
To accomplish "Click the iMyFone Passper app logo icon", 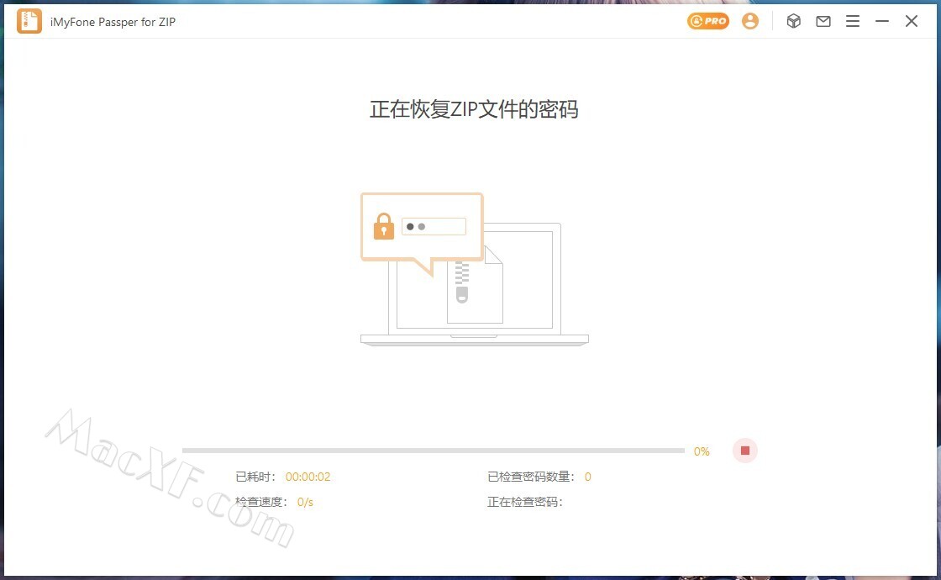I will point(29,22).
